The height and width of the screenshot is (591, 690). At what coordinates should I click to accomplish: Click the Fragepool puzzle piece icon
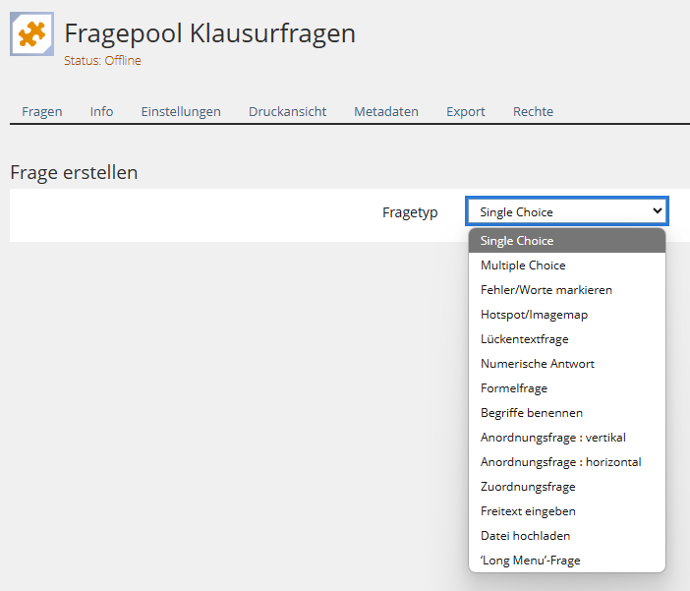[x=32, y=33]
